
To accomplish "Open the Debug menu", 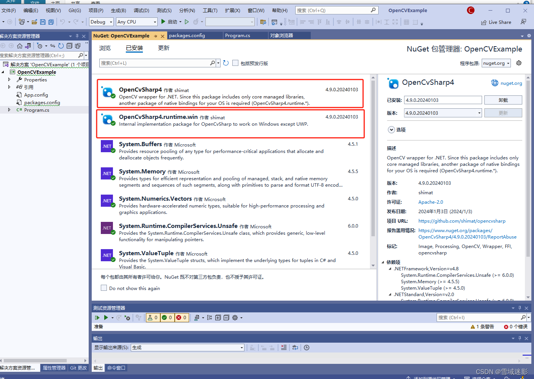I will (x=141, y=11).
